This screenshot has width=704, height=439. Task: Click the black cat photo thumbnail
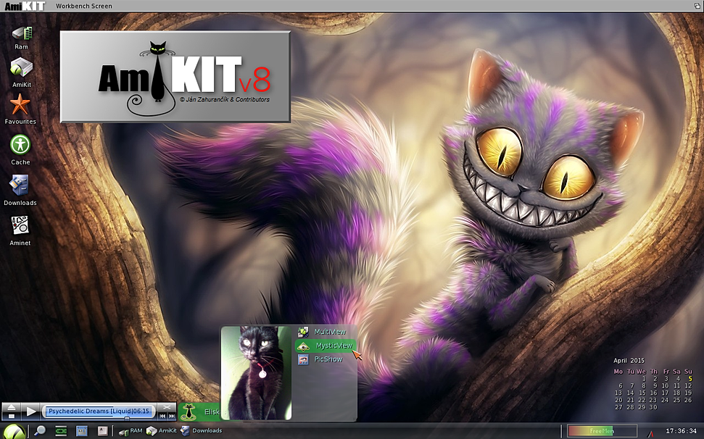[x=256, y=373]
